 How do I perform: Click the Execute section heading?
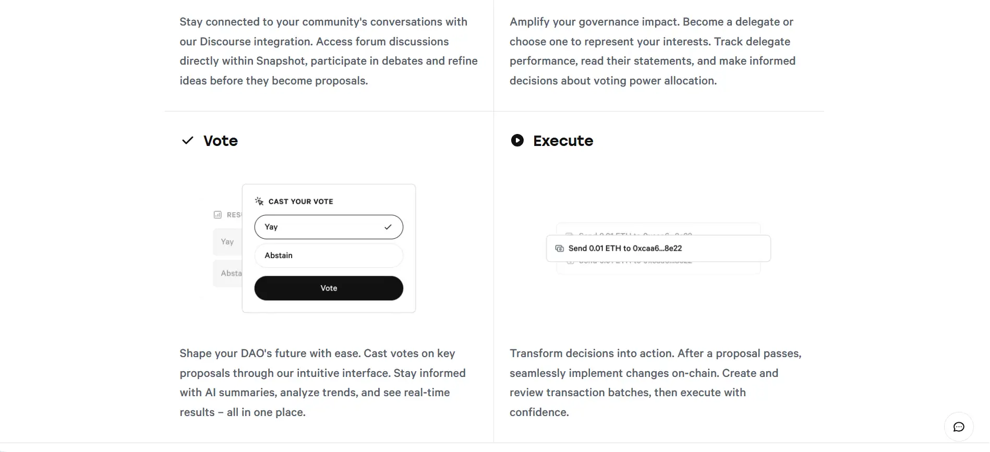click(x=563, y=141)
